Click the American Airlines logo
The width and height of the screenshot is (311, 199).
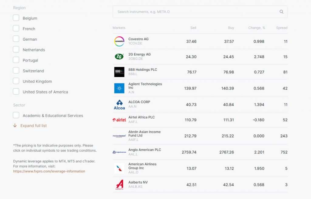[x=119, y=168]
